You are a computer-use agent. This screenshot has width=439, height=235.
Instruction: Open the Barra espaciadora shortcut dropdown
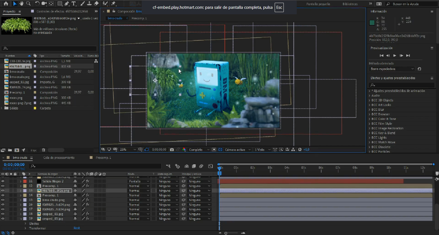click(x=392, y=69)
